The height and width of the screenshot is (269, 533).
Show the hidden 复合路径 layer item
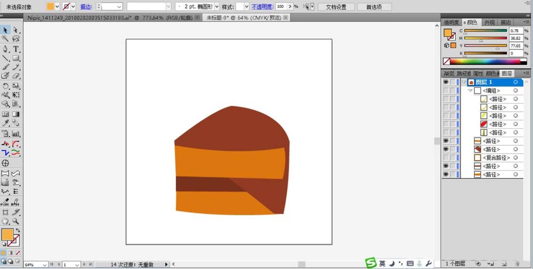446,158
